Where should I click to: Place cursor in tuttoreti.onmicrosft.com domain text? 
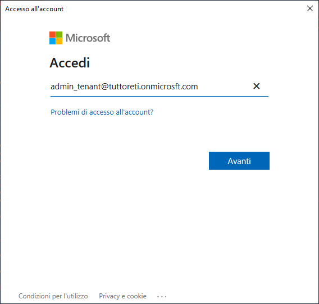click(153, 87)
